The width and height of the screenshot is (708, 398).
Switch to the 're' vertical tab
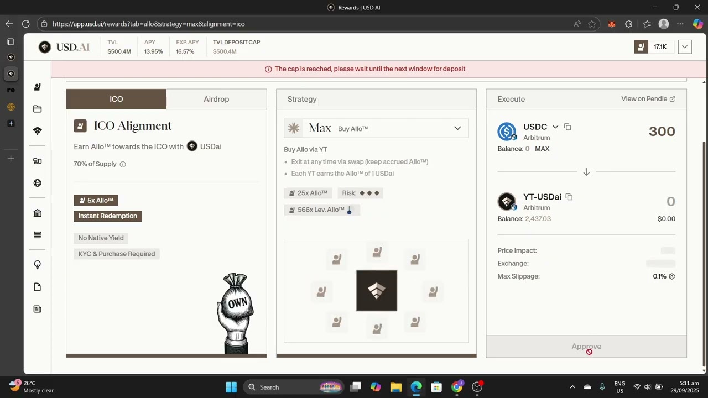[x=11, y=90]
